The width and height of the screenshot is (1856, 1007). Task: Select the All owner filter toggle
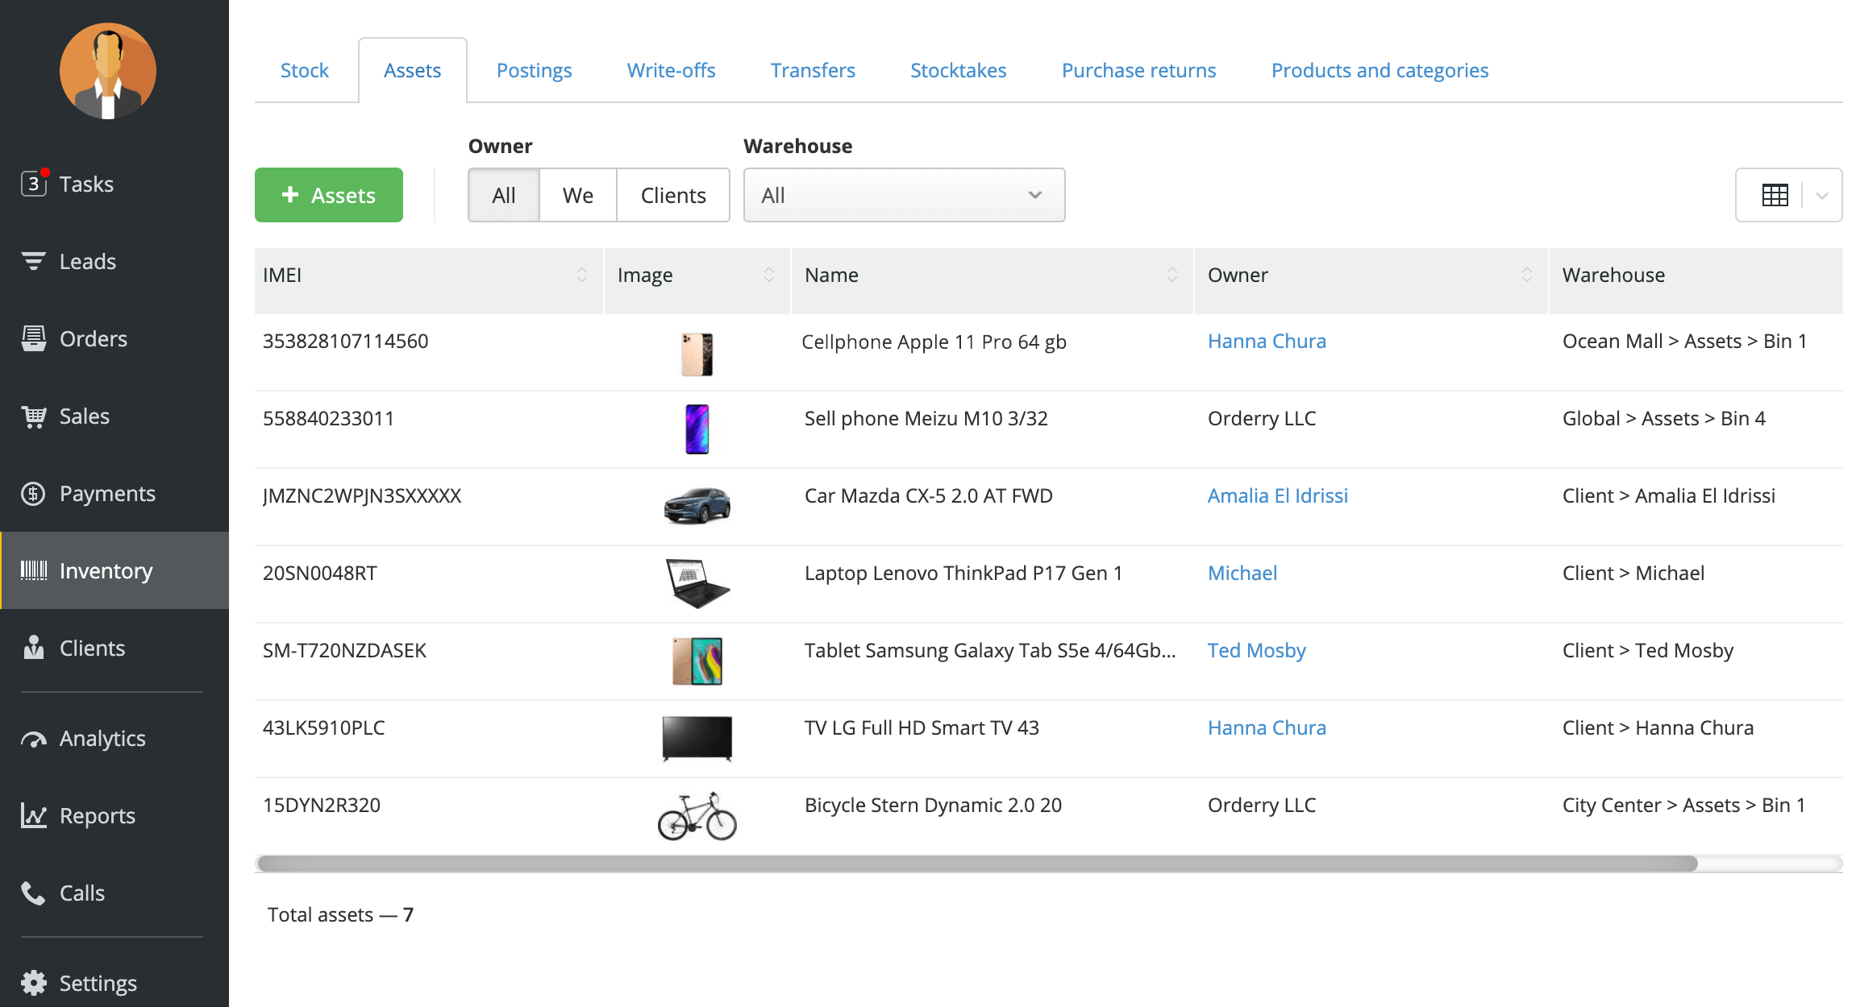(502, 193)
